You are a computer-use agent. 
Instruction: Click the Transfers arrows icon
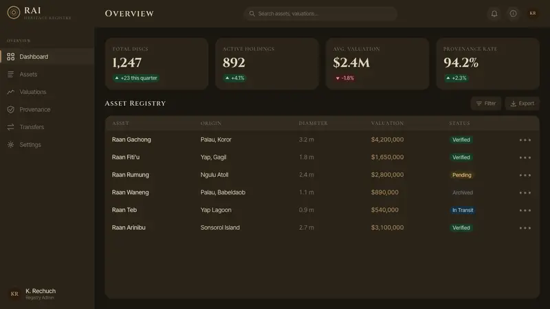point(11,127)
